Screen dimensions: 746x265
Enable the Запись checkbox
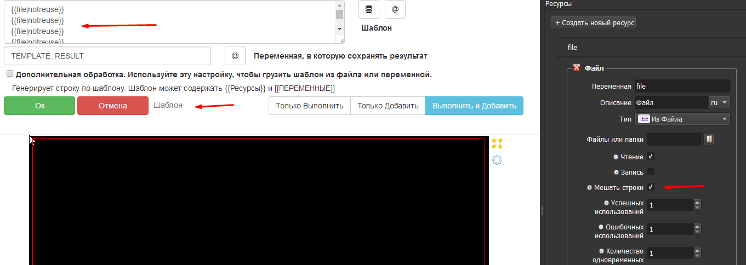pos(651,171)
